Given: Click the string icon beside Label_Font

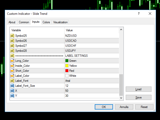Looking at the screenshot, I should [12, 81].
